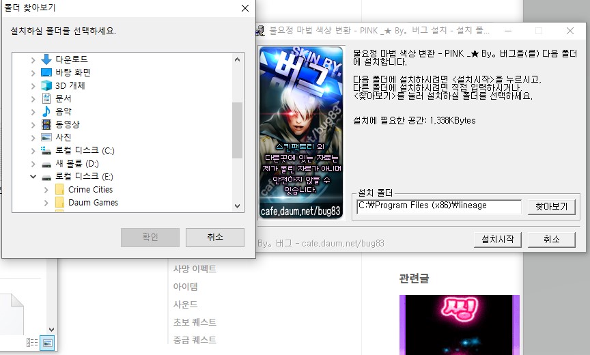Click the 3D 개체 cube icon

pos(46,85)
